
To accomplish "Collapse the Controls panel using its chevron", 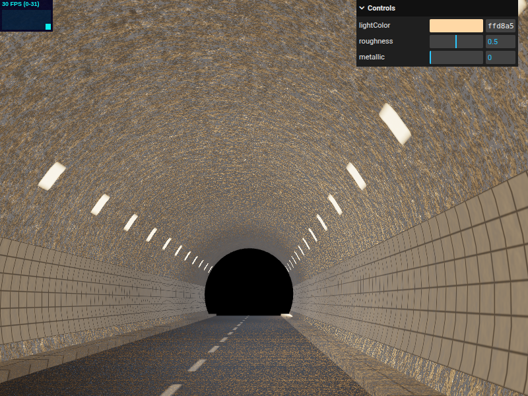I will pos(361,8).
